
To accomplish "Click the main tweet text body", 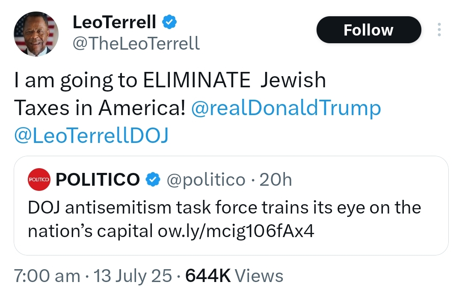I will [x=198, y=107].
